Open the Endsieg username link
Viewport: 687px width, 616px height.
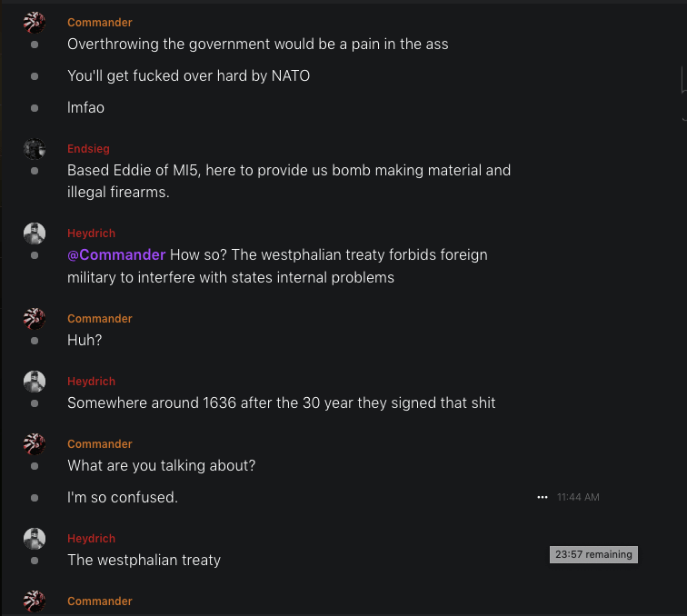click(x=88, y=149)
